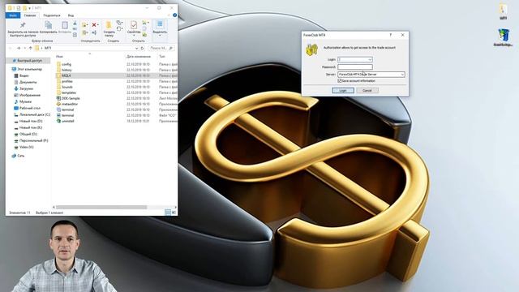Select Этот компьютер in navigation pane
Screen dimensions: 519x292
[x=27, y=69]
